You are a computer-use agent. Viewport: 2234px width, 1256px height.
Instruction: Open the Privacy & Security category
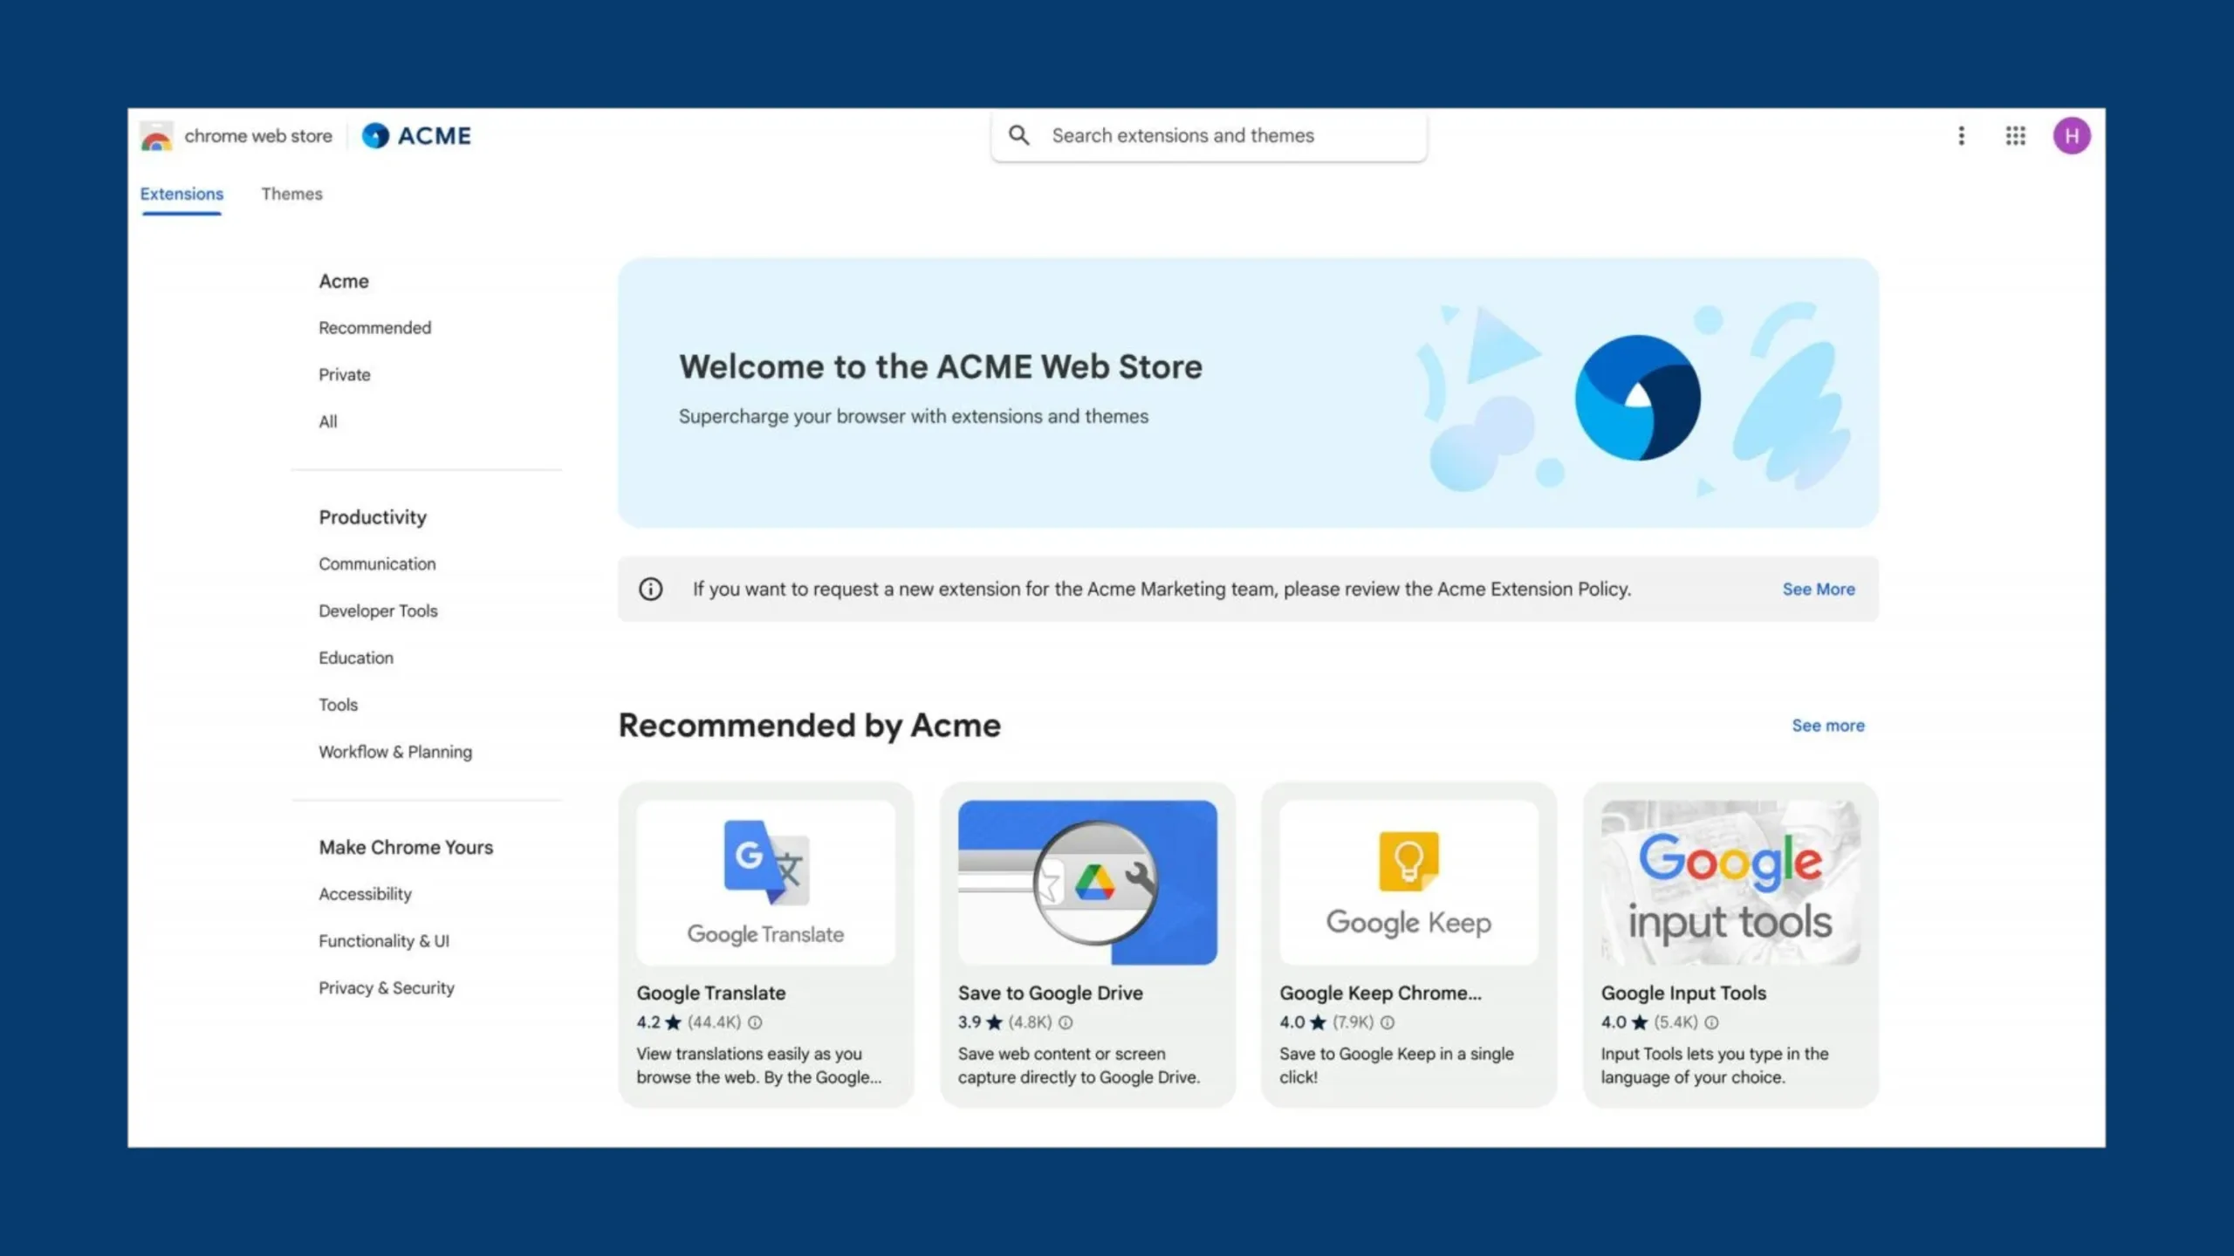pos(386,988)
